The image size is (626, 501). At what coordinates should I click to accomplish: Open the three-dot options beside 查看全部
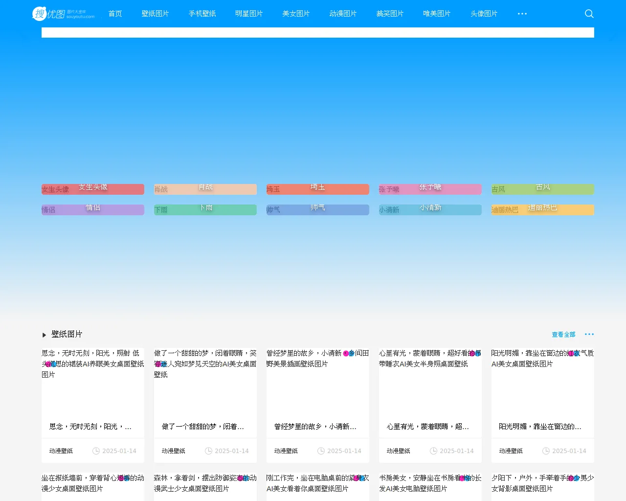589,334
